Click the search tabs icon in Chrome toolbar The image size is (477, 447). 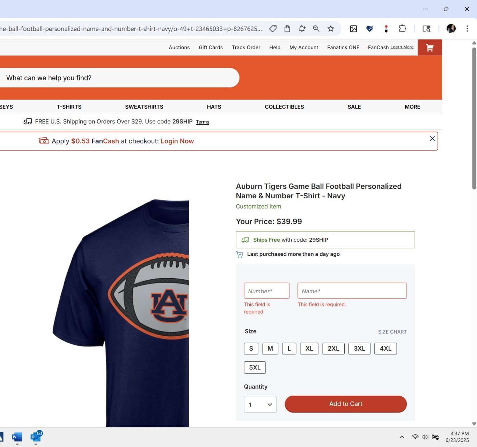point(426,29)
